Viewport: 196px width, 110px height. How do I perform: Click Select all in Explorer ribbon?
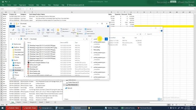click(88, 29)
